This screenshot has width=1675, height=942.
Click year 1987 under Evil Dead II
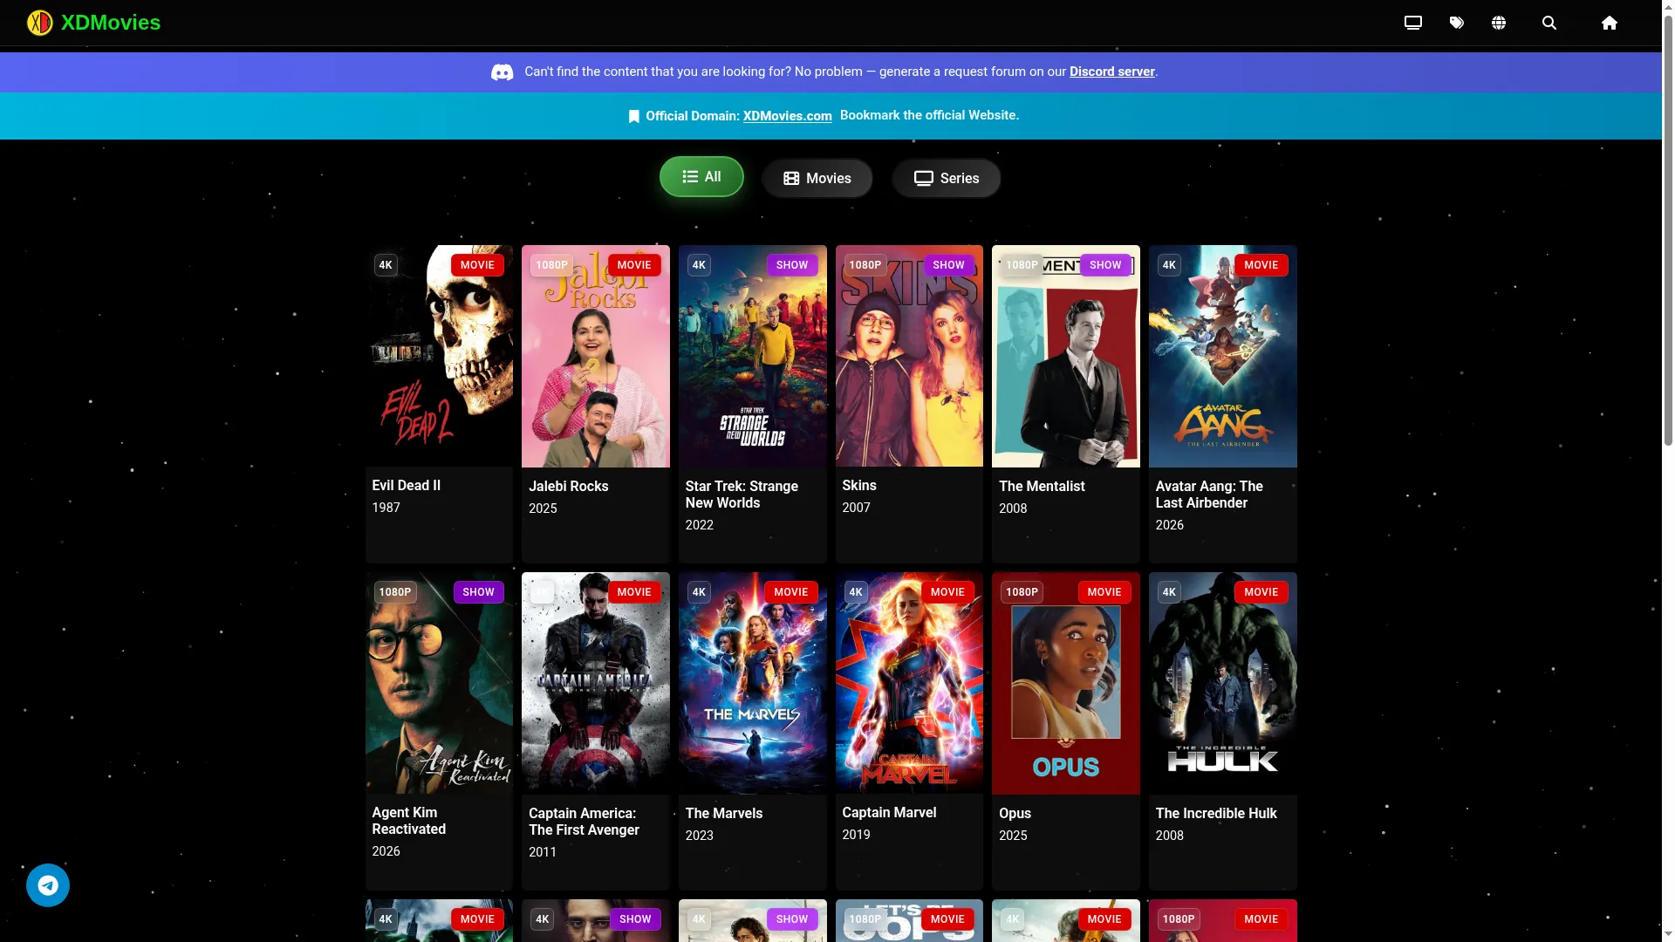click(x=386, y=508)
